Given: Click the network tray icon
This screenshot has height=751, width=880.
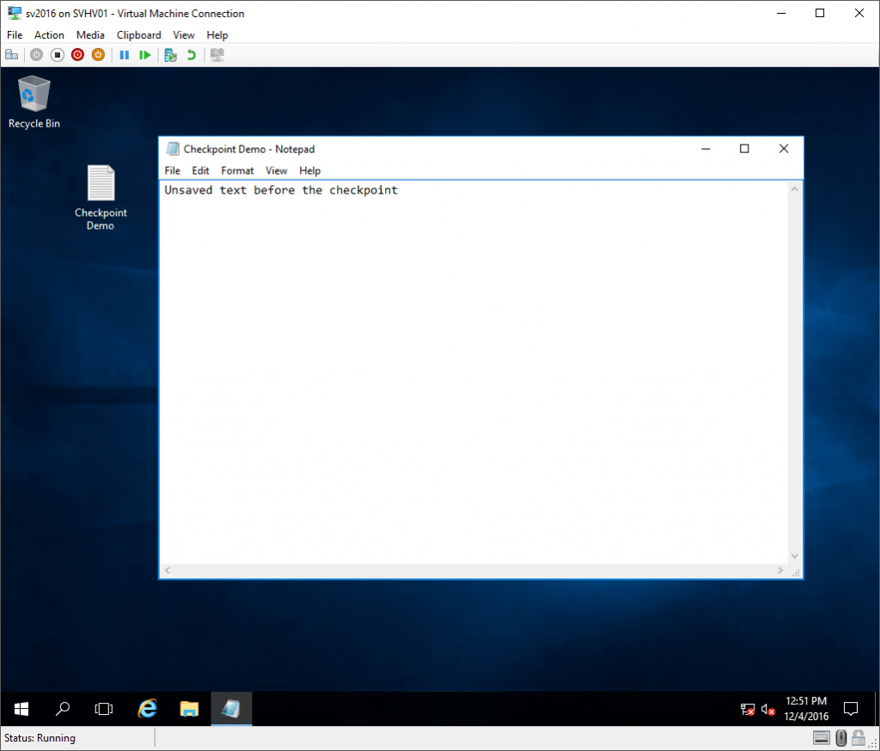Looking at the screenshot, I should click(x=748, y=710).
